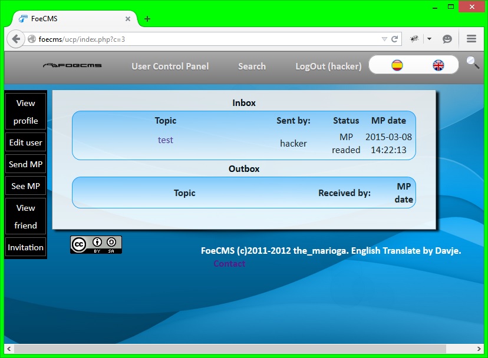
Task: Open the URL history dropdown arrow
Action: click(x=384, y=39)
